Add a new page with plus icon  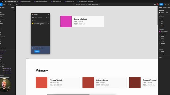[14, 10]
